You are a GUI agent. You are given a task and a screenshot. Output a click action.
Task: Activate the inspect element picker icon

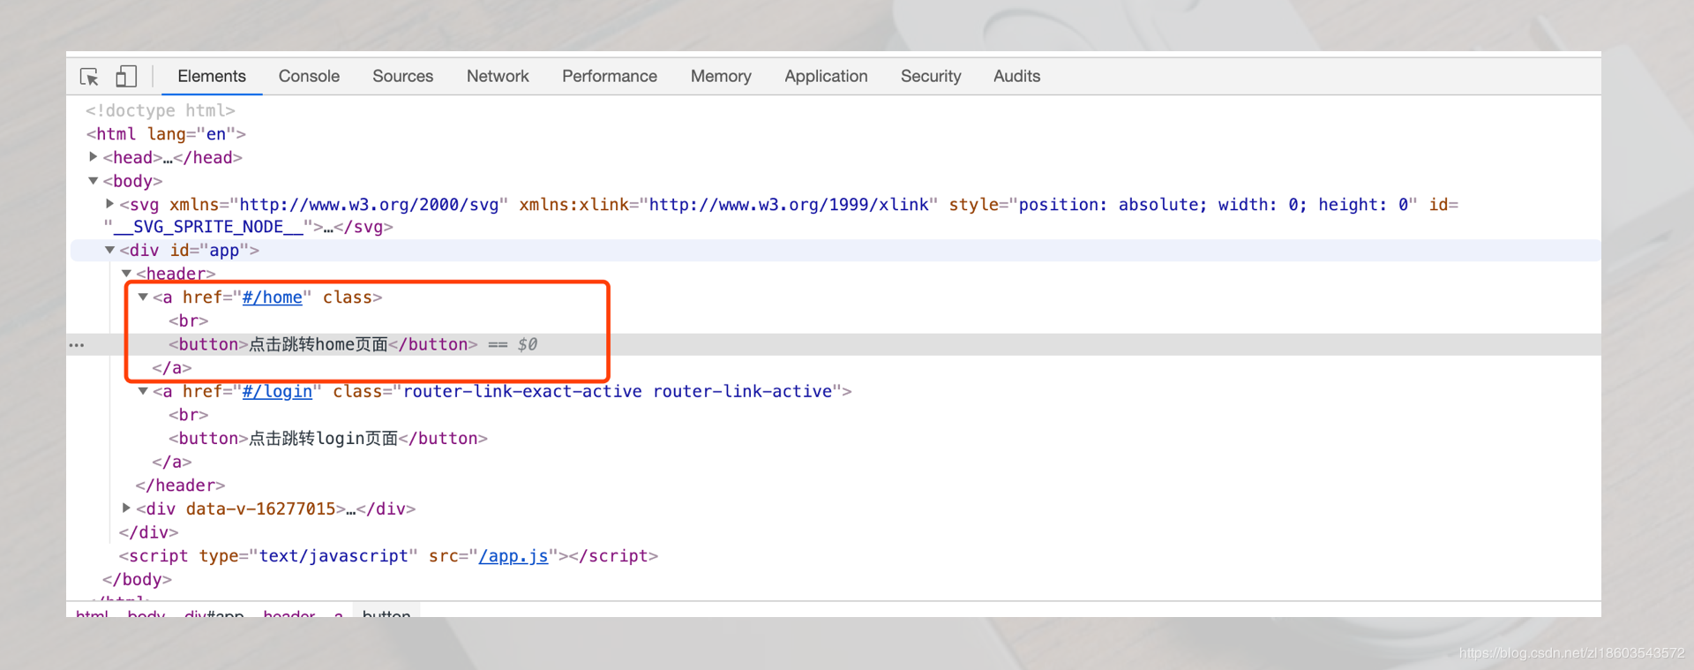(x=89, y=77)
